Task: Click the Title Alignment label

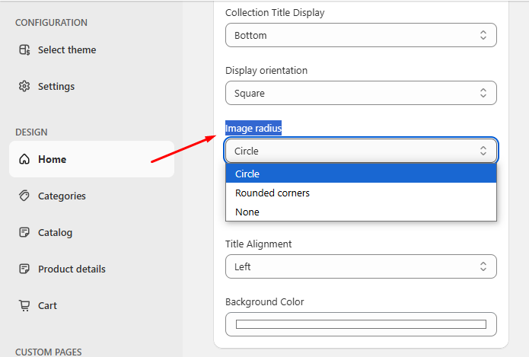Action: (x=259, y=244)
